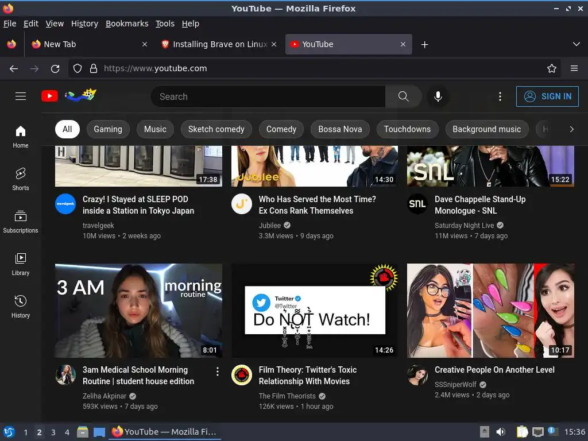Reload the page with refresh icon
Viewport: 588px width, 441px height.
55,69
